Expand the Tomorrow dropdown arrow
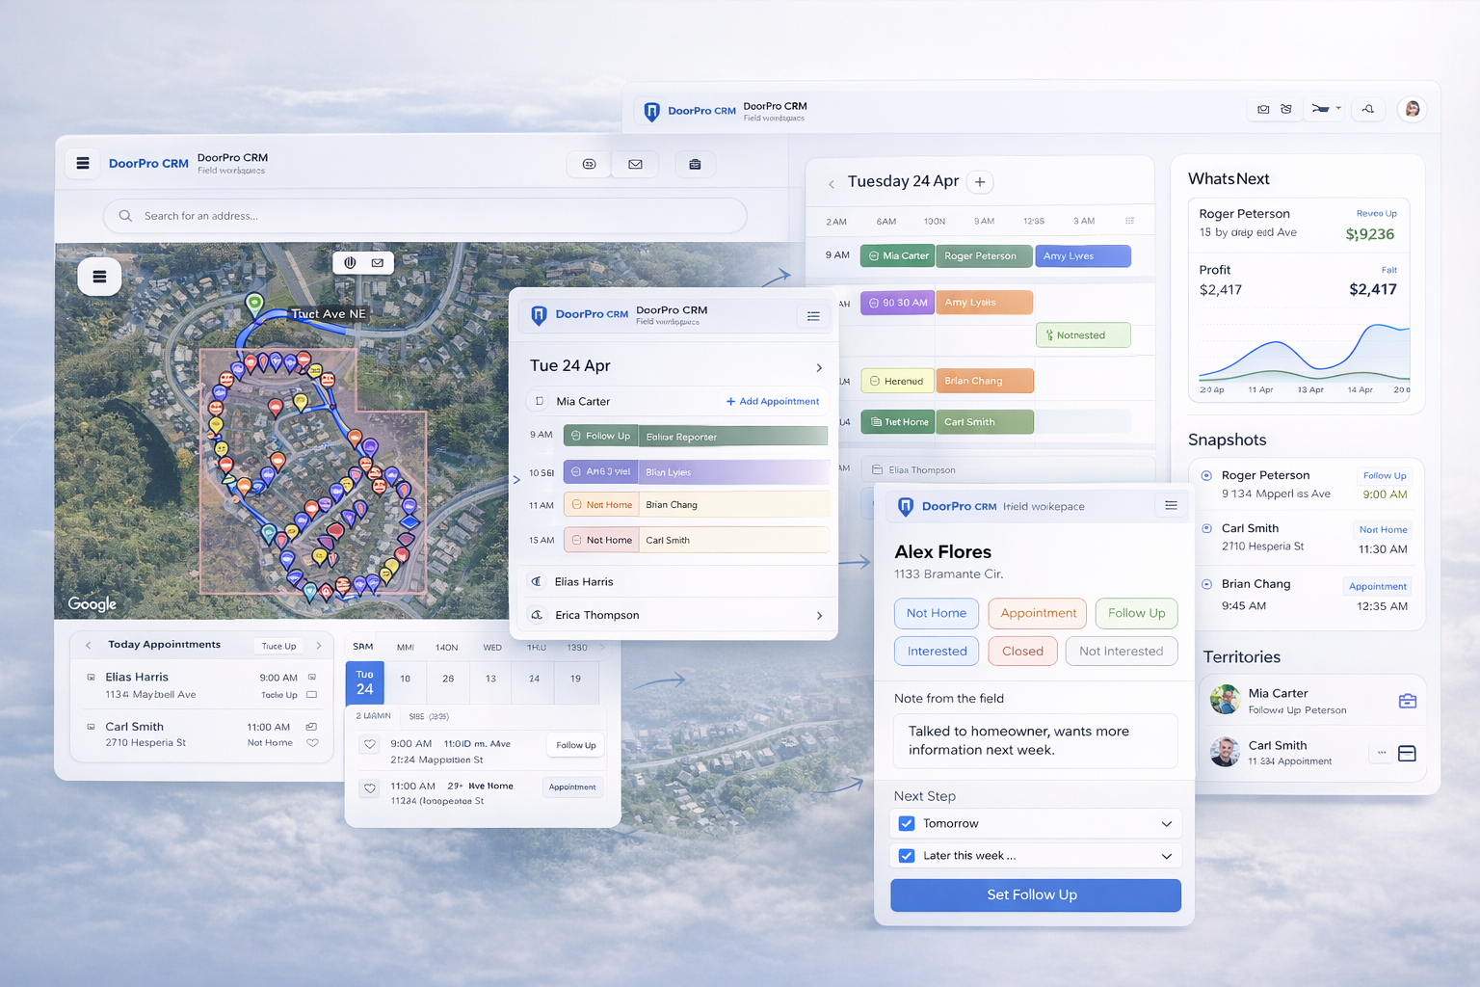 pos(1166,824)
